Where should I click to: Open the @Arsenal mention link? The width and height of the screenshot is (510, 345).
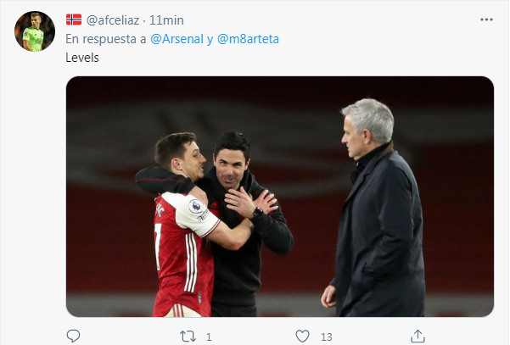click(180, 41)
